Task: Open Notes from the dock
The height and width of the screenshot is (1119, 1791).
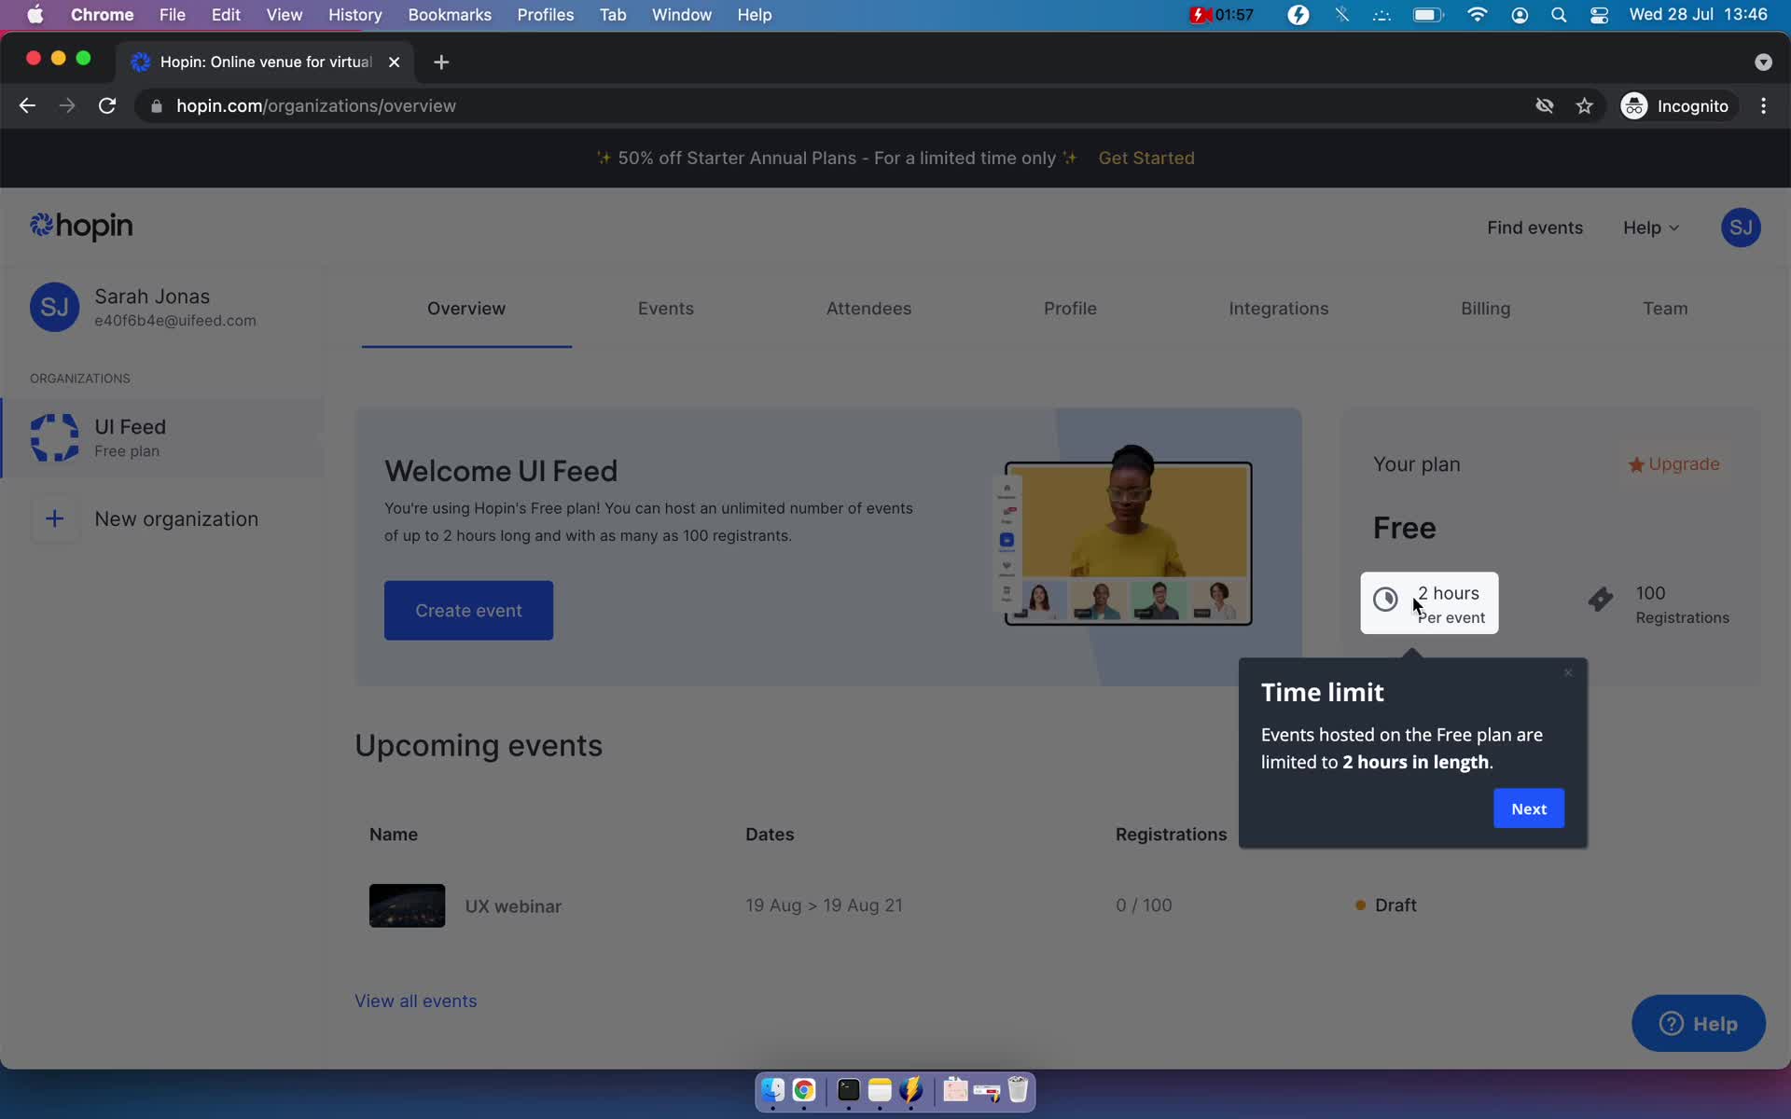Action: pyautogui.click(x=880, y=1089)
